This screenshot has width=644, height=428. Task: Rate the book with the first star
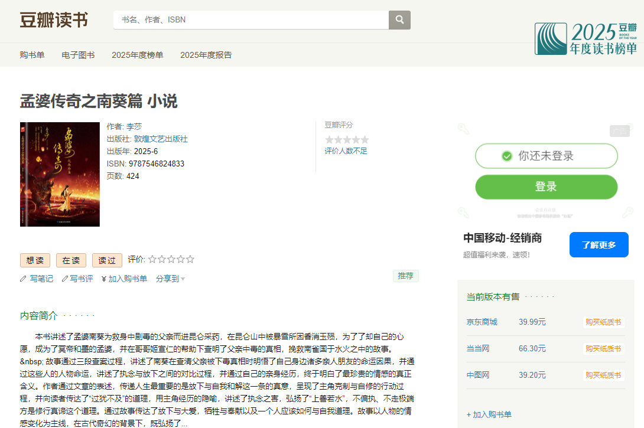[152, 259]
